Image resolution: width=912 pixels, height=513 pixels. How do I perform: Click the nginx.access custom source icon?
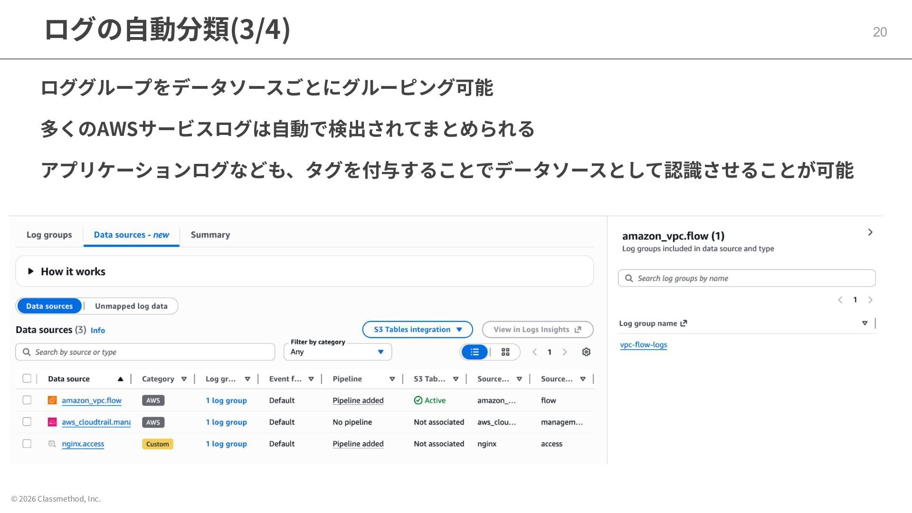tap(52, 444)
